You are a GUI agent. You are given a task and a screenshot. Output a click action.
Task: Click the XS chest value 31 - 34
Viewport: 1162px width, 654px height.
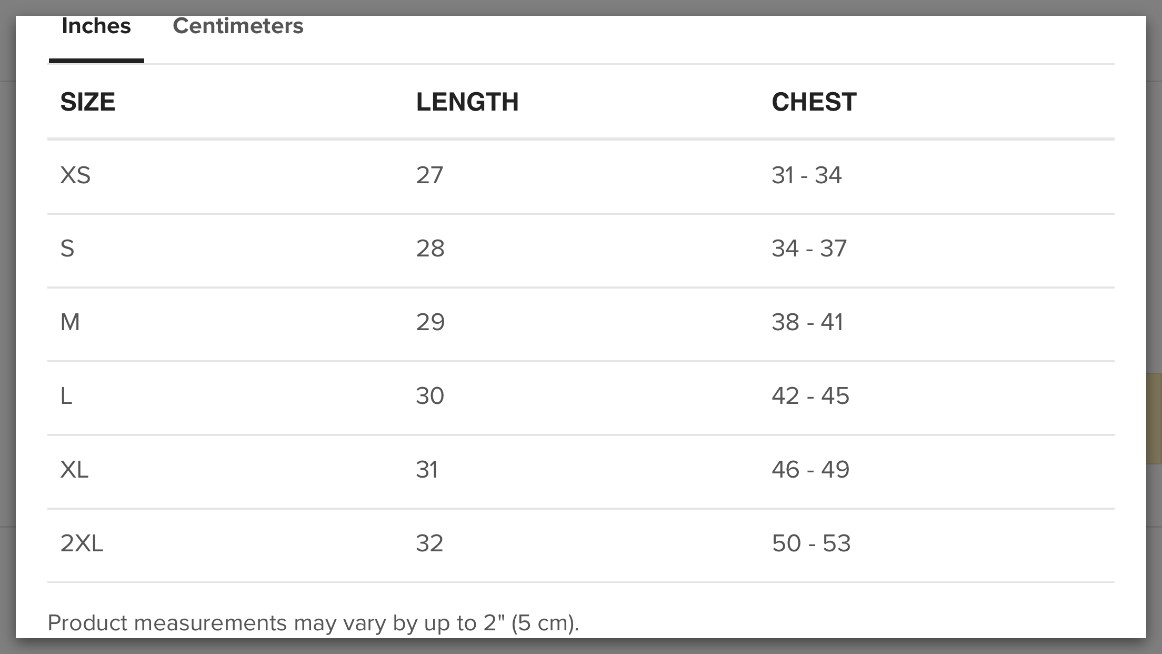[x=807, y=175]
